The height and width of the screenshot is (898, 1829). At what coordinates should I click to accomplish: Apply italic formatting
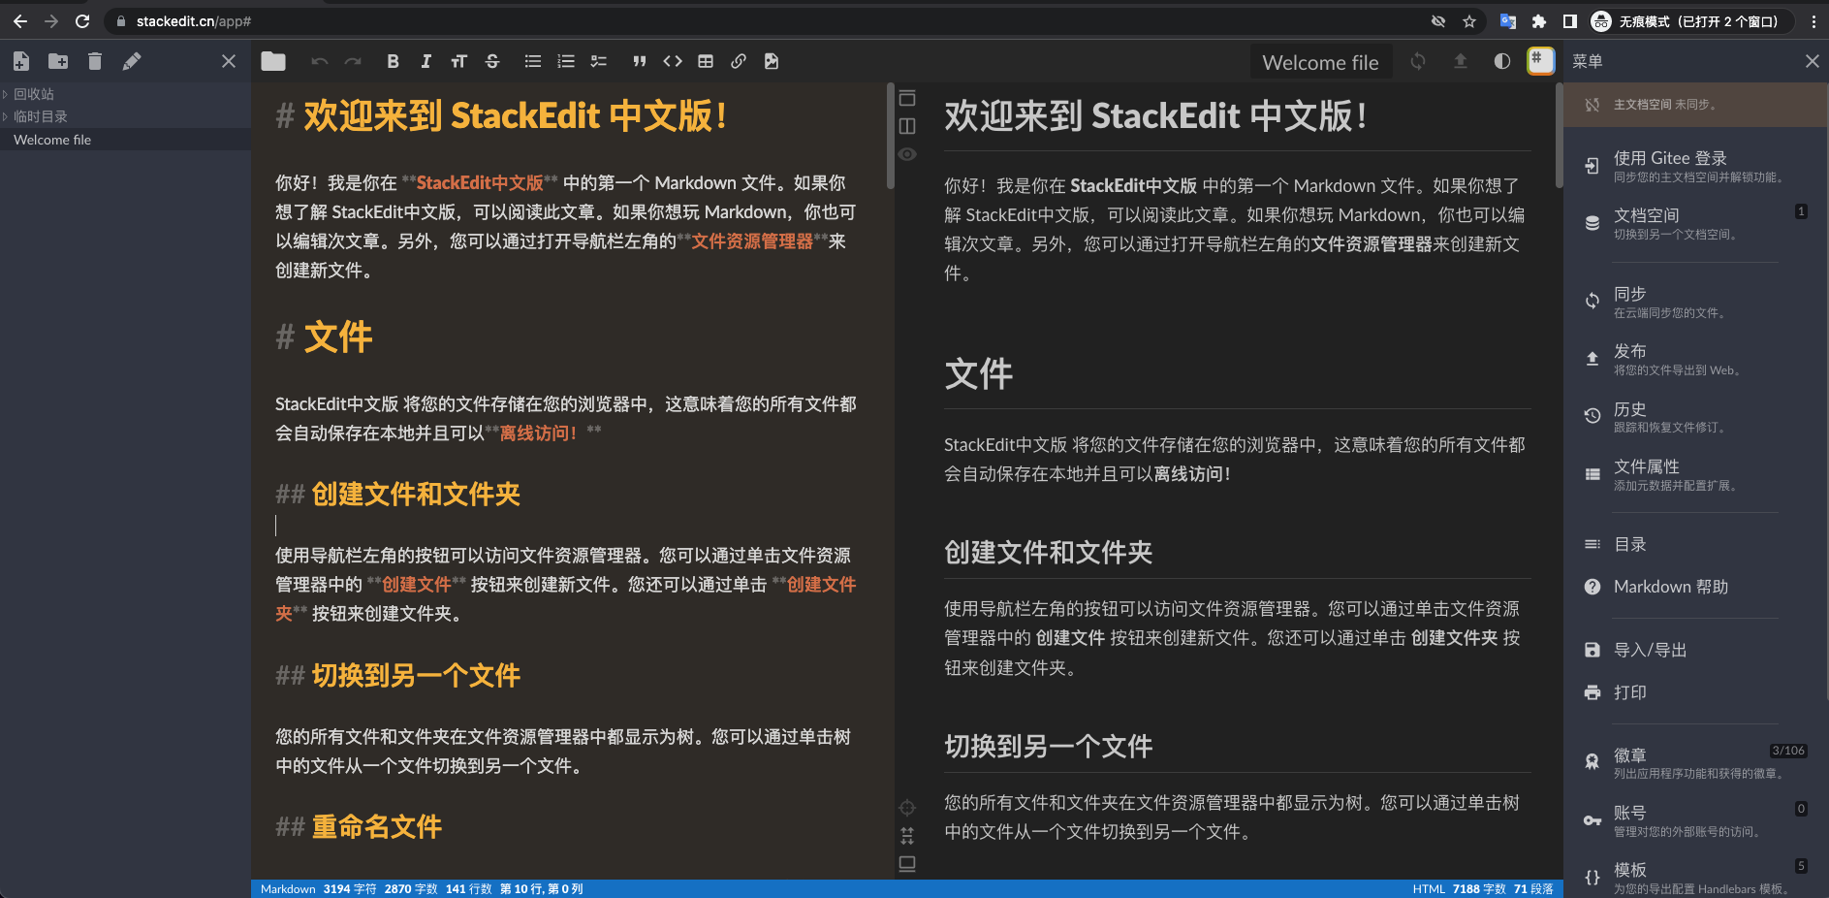click(x=426, y=61)
